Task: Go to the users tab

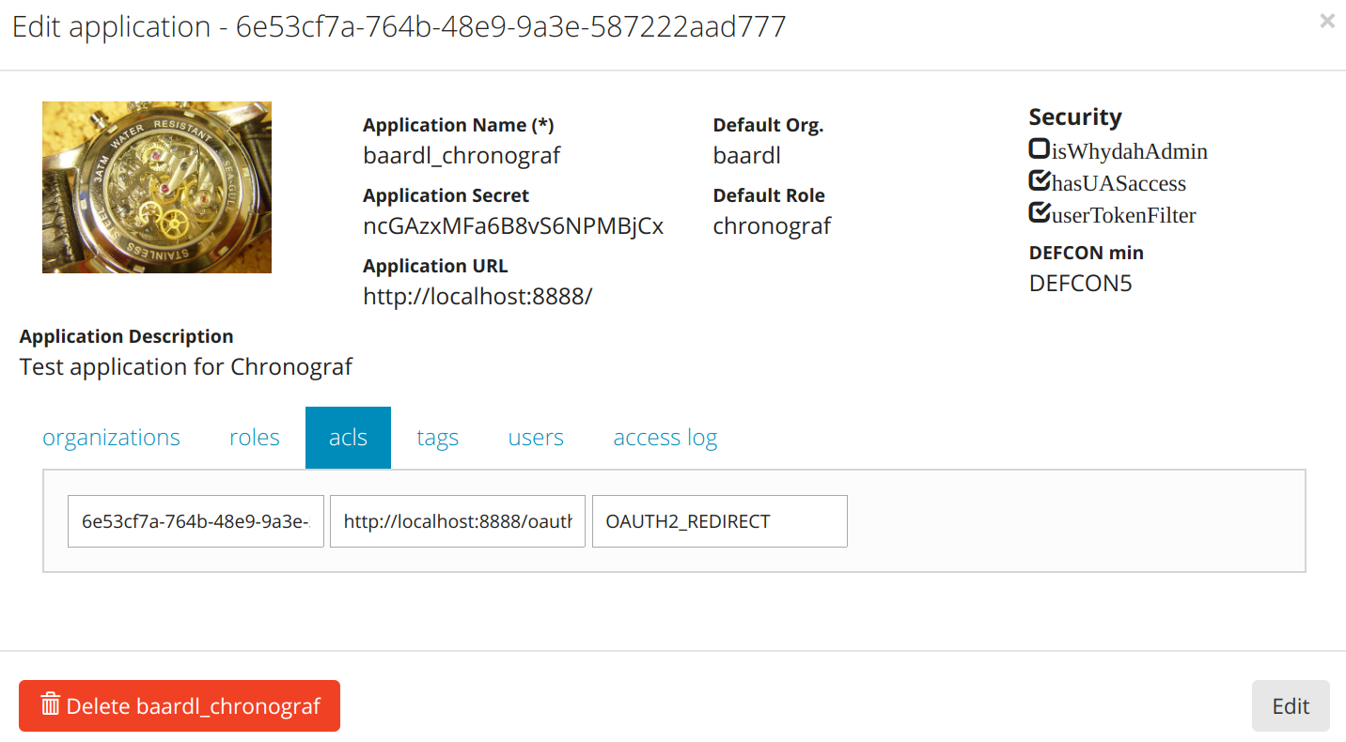Action: [x=536, y=438]
